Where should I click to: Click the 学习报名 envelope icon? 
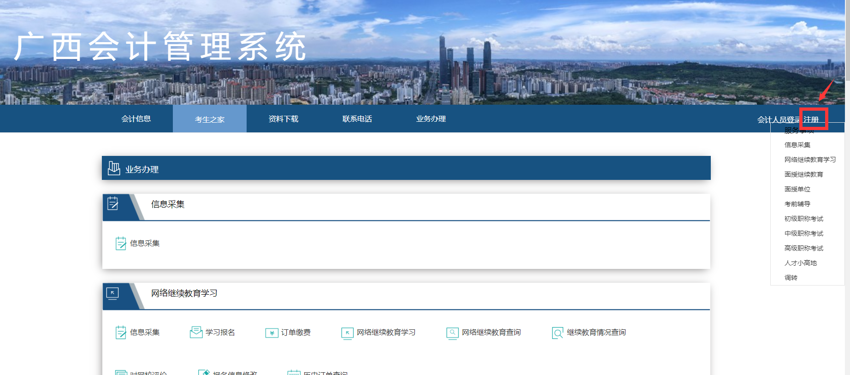[x=196, y=332]
